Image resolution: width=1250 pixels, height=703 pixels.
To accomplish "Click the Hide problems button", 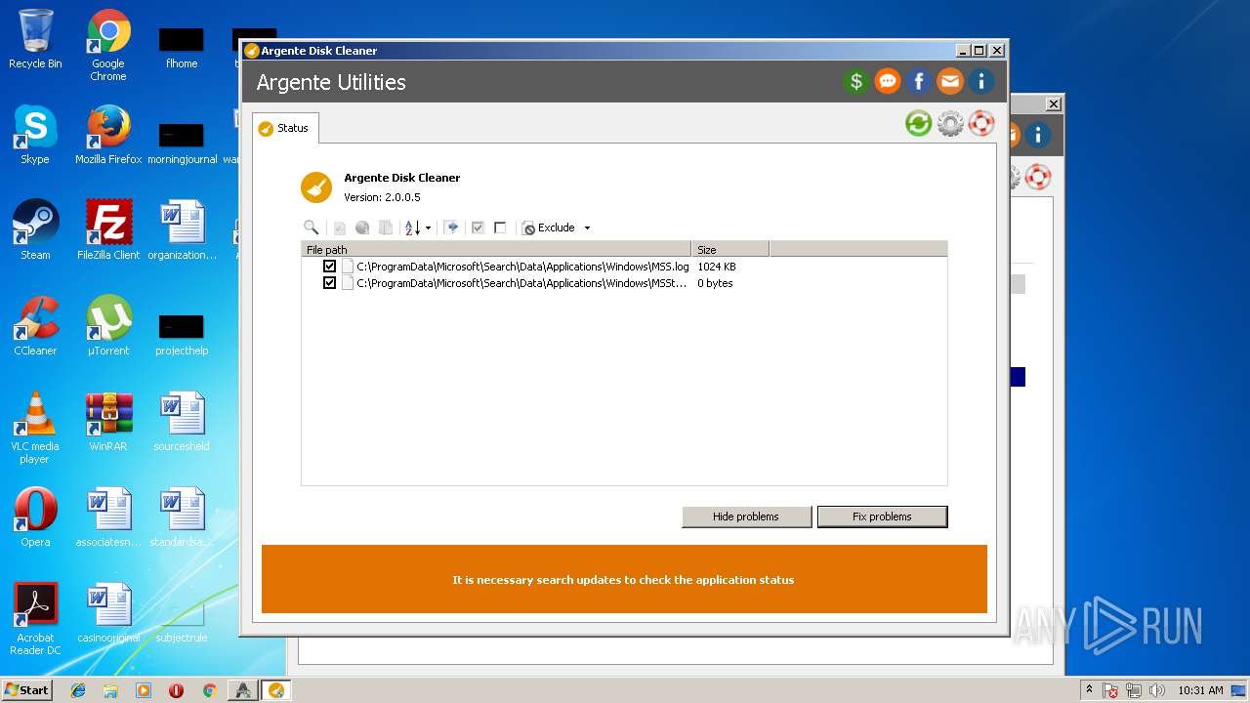I will click(x=746, y=517).
